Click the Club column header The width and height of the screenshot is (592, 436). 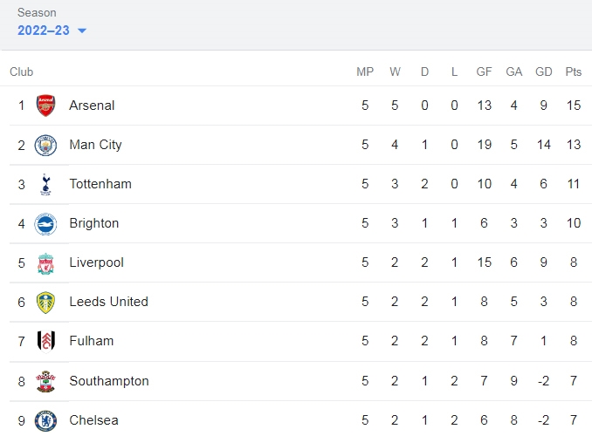coord(22,72)
